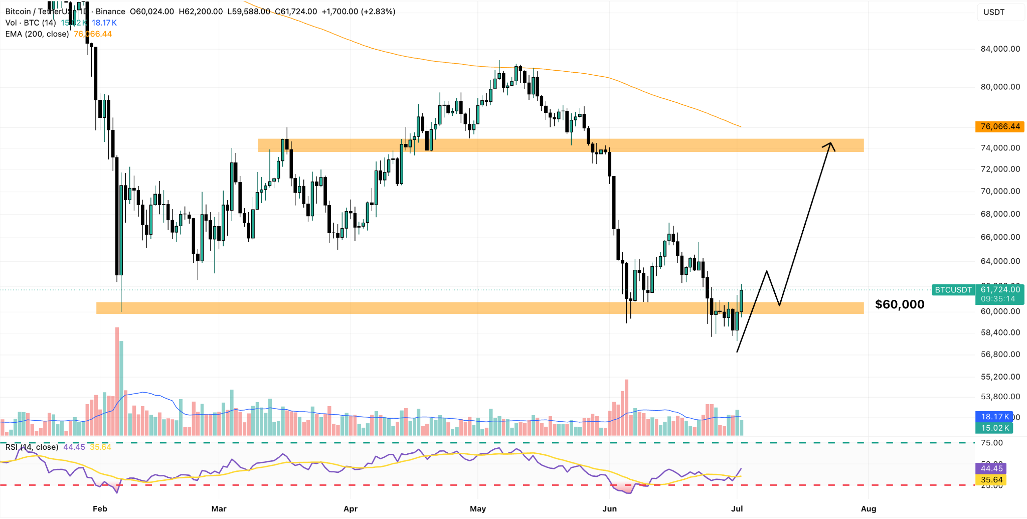
Task: Click the 75.00 RSI axis label
Action: tap(992, 443)
